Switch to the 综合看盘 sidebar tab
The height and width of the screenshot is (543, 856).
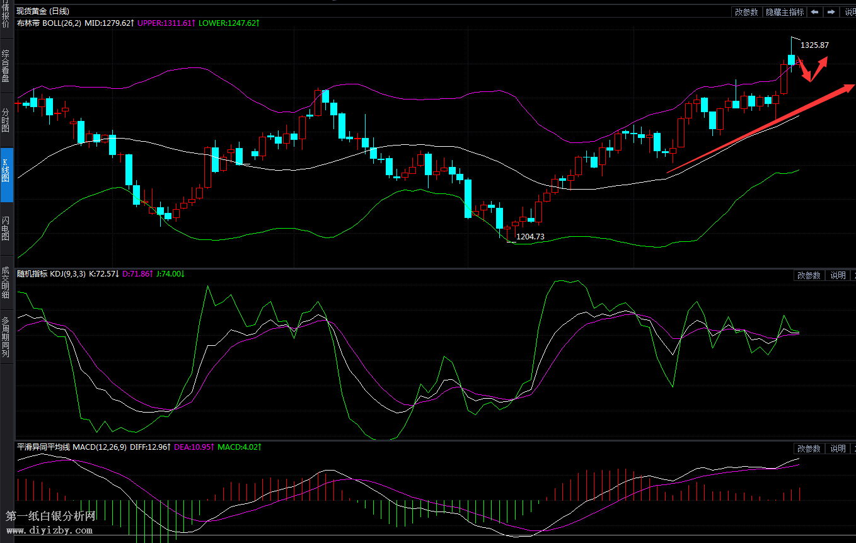(6, 66)
